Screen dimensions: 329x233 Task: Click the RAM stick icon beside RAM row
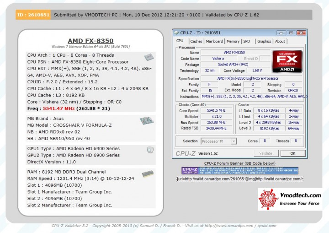pyautogui.click(x=148, y=174)
